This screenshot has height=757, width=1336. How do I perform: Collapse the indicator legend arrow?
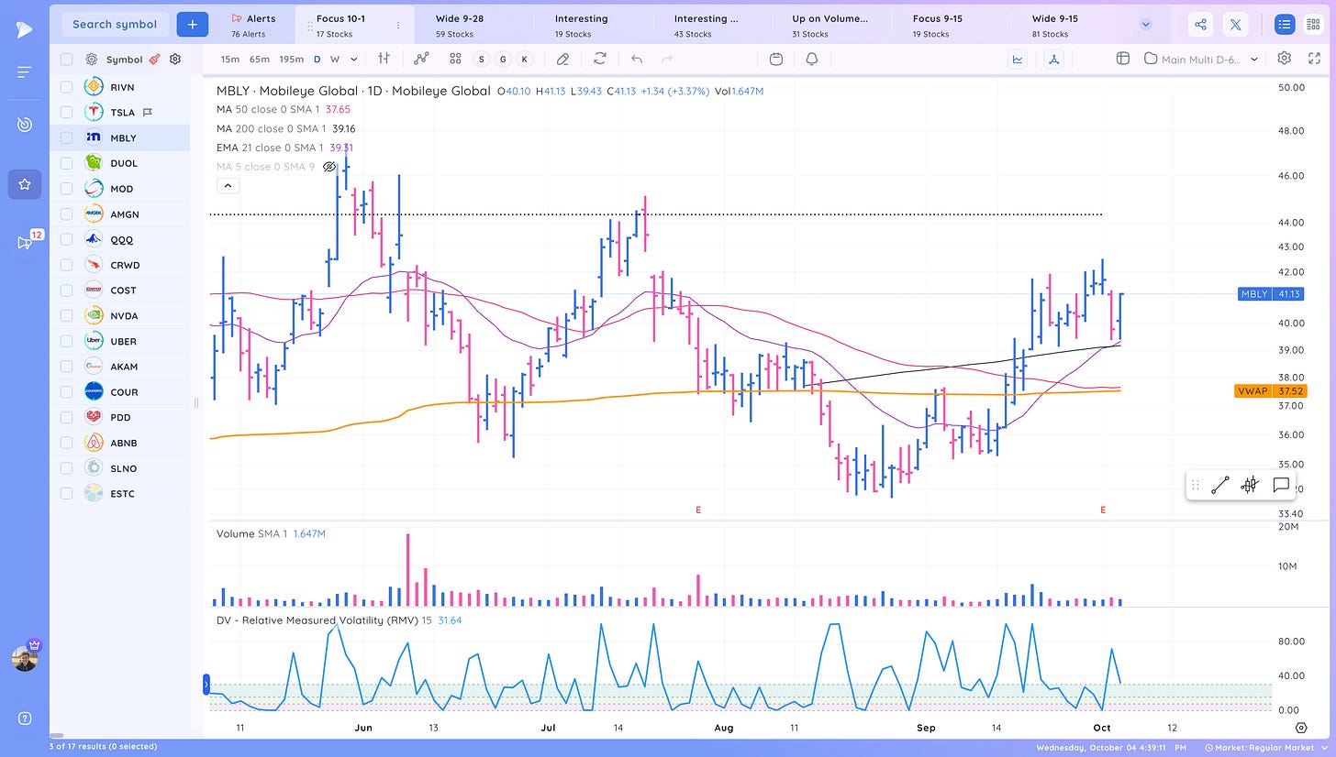click(x=228, y=185)
